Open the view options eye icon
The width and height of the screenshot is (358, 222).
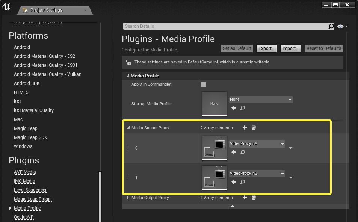[341, 26]
